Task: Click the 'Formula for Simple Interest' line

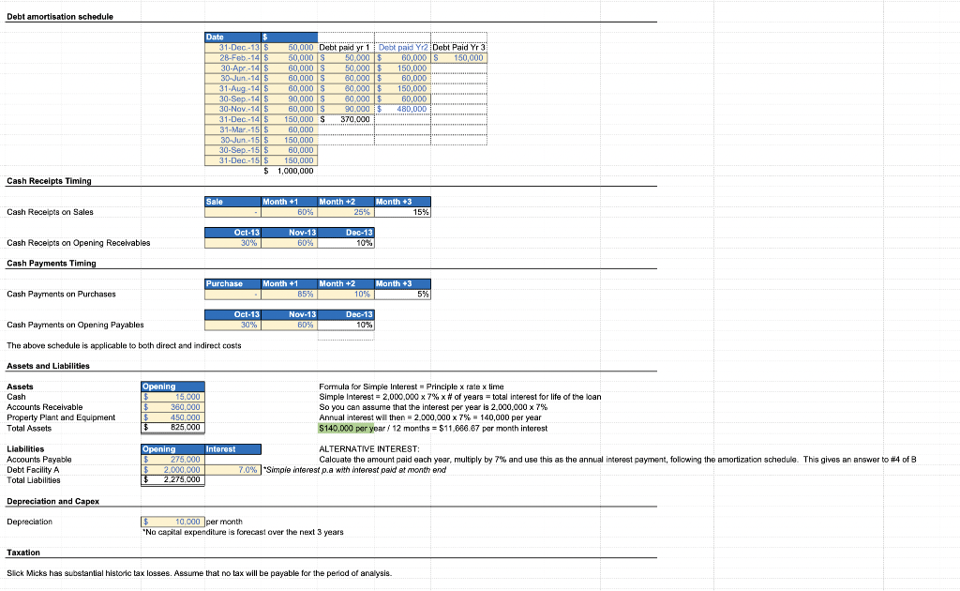Action: [x=412, y=386]
